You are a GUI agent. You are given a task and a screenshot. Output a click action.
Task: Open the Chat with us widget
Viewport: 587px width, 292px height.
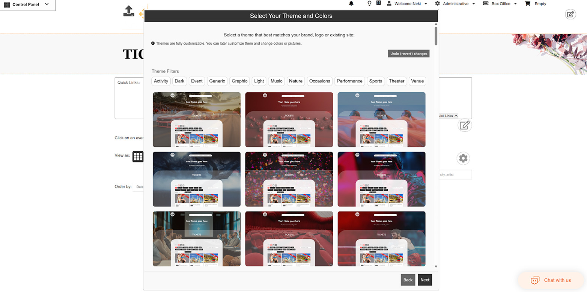(551, 280)
